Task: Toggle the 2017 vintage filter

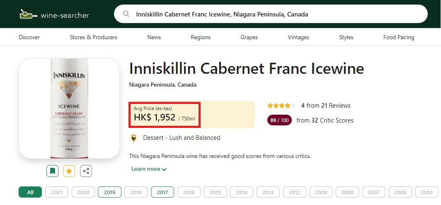Action: (162, 192)
